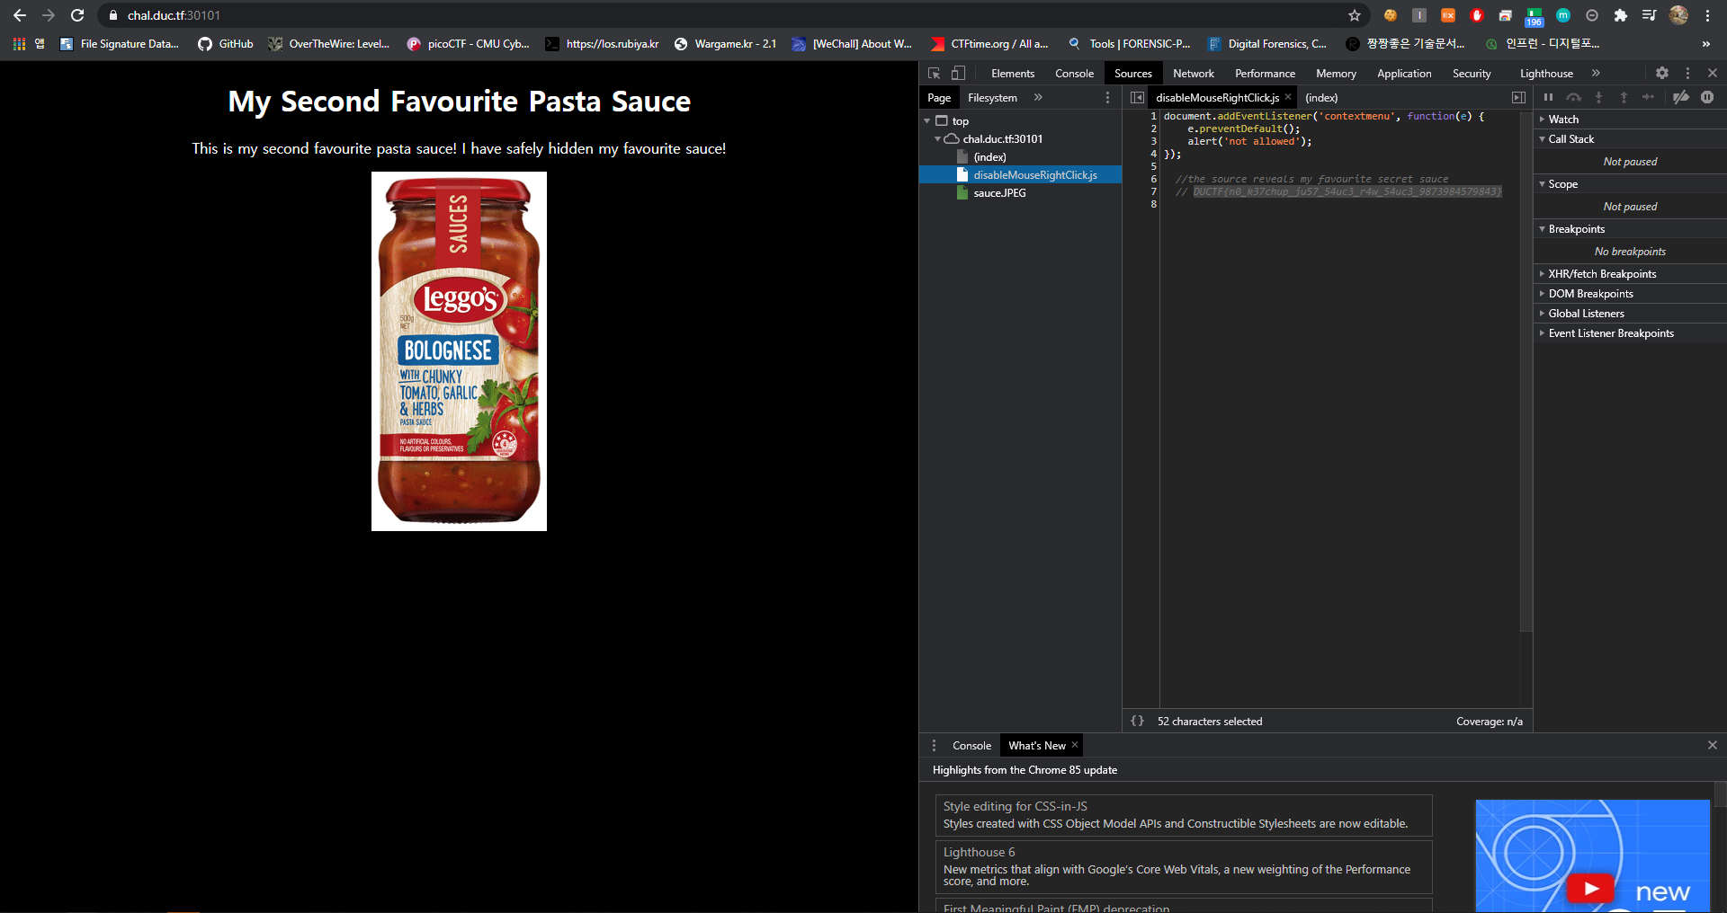
Task: Collapse the chal.duc.tf:30101 domain node
Action: 937,139
